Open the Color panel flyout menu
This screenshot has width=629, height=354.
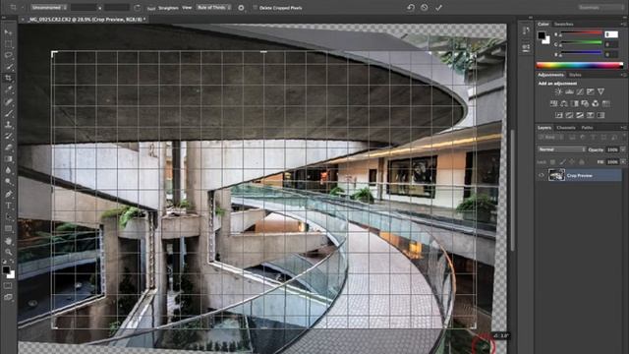pos(623,24)
